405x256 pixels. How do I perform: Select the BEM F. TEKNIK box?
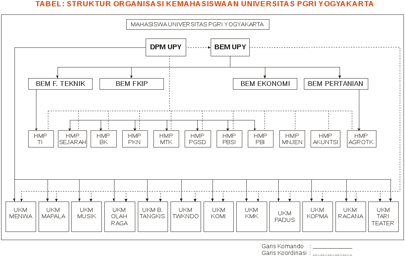[61, 84]
